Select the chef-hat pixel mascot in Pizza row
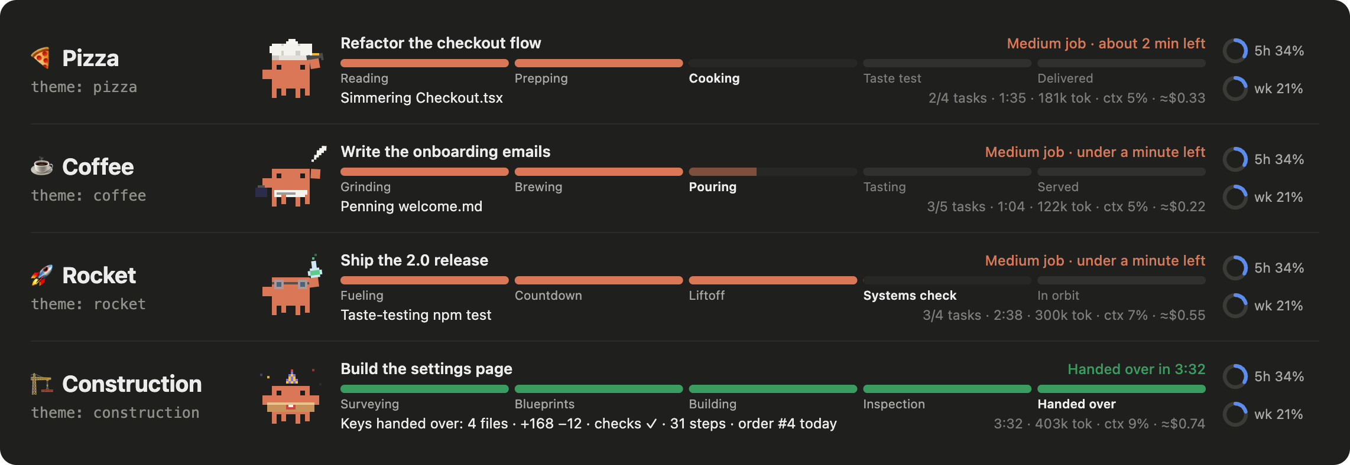Screen dimensions: 1350x465 [x=293, y=68]
